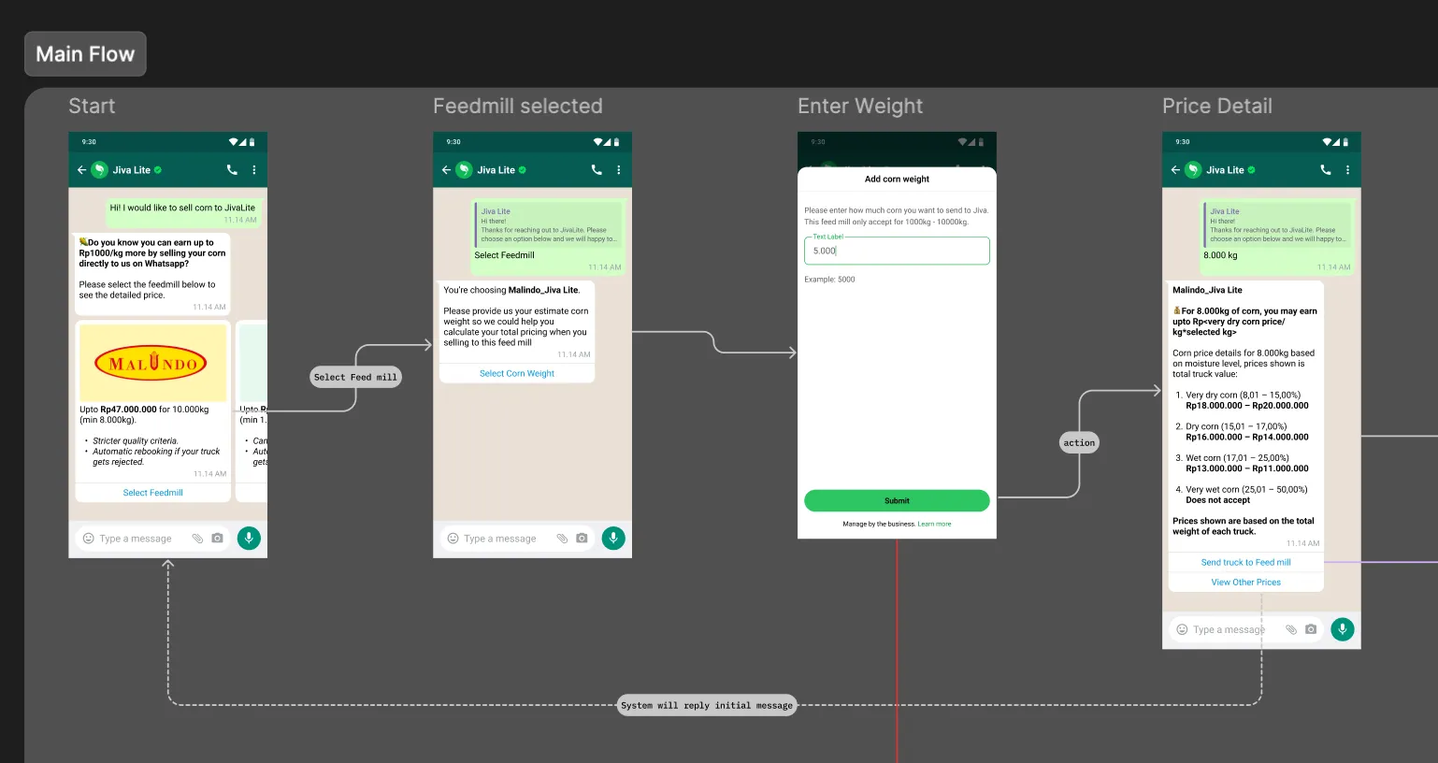
Task: Tap the microphone icon on the Start screen
Action: (249, 538)
